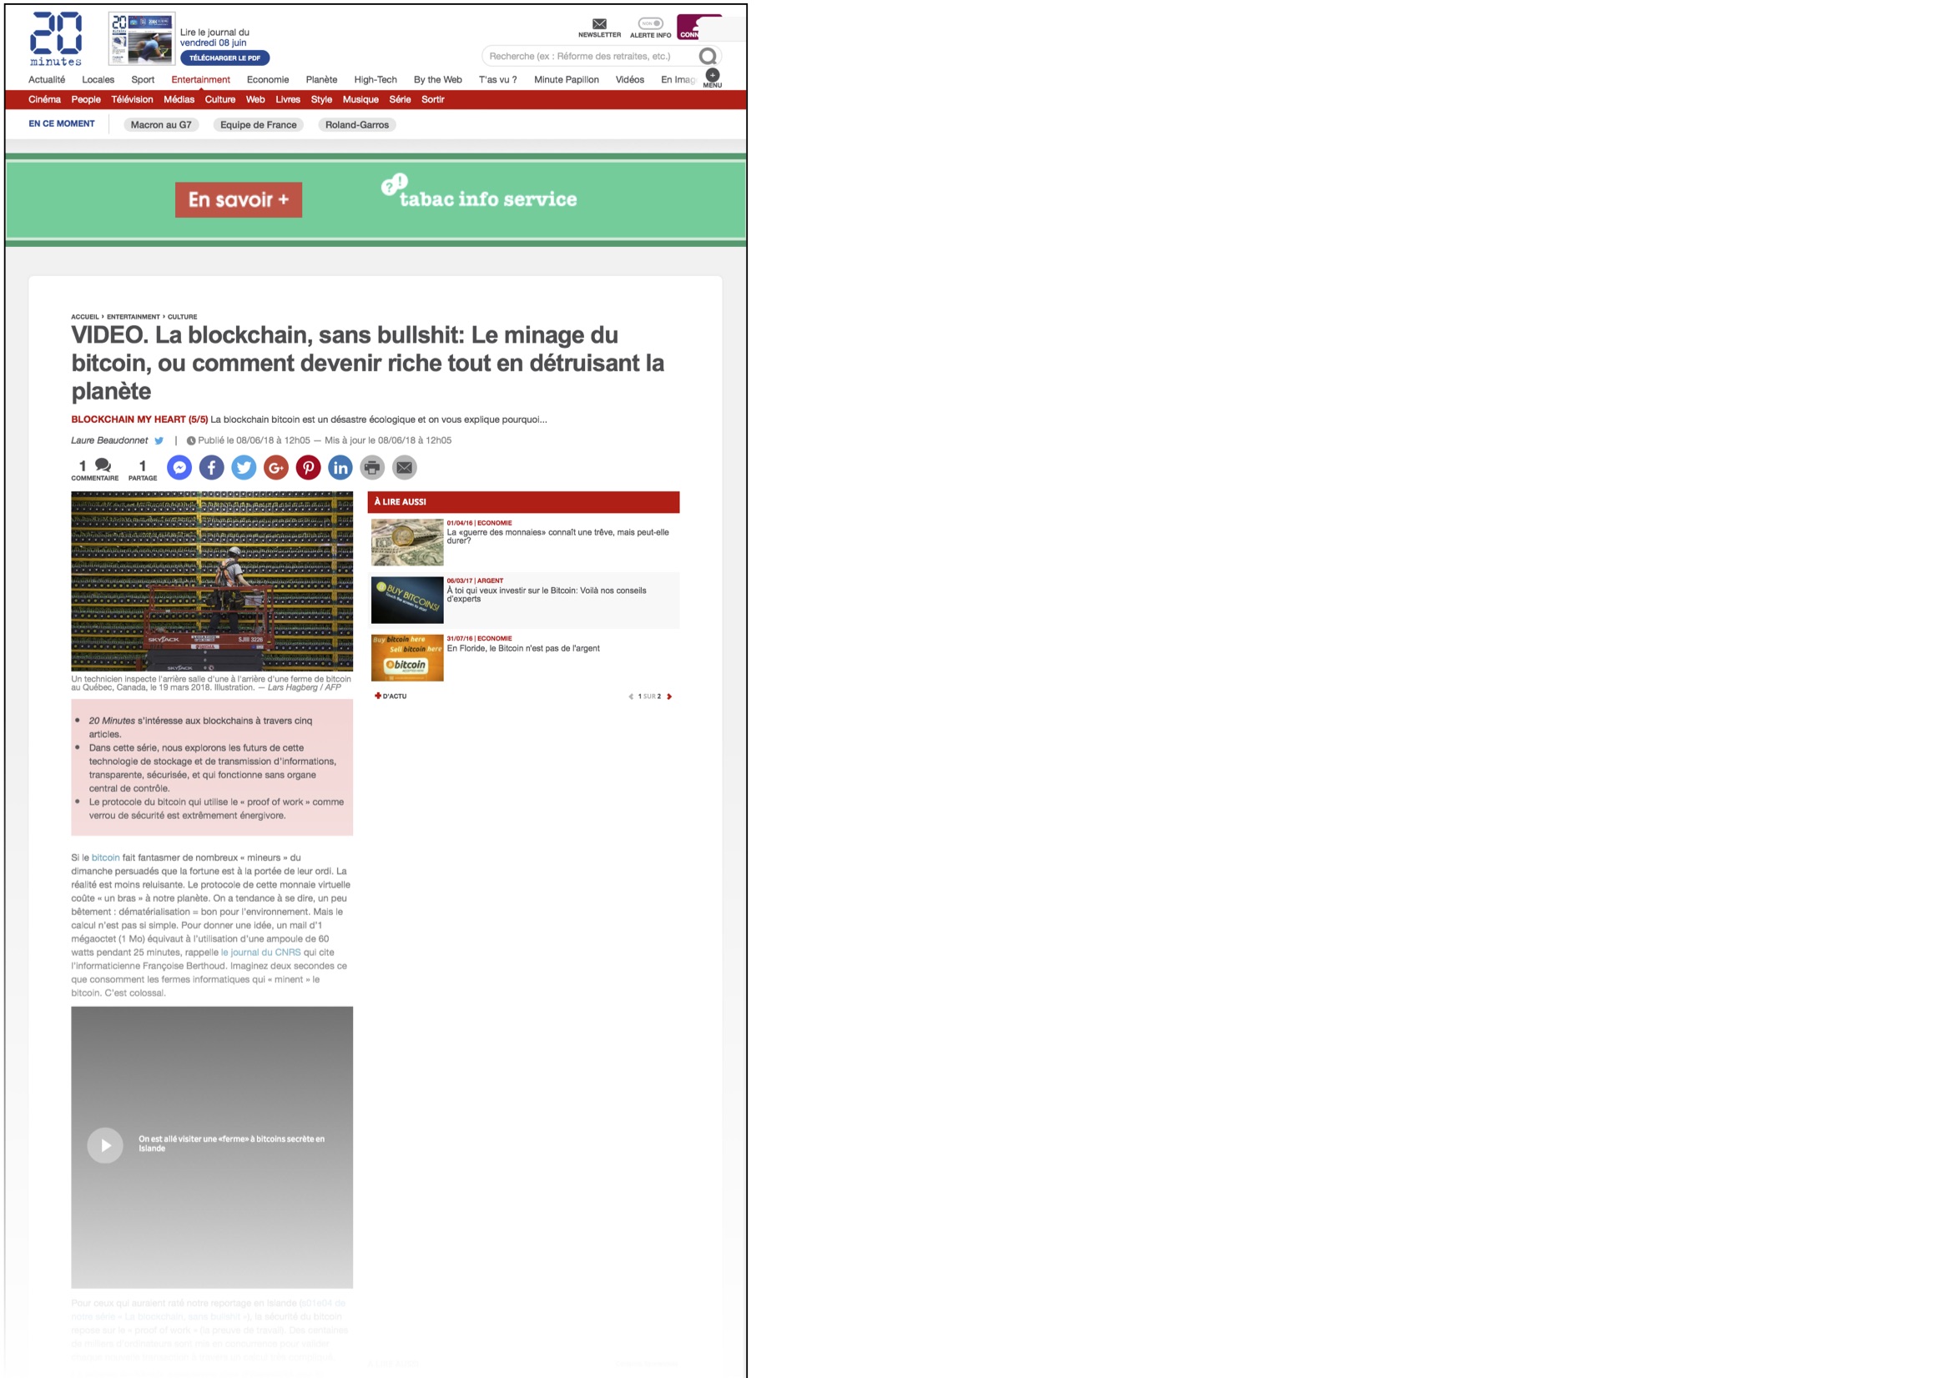Go to previous related articles page
Viewport: 1951px width, 1378px height.
pyautogui.click(x=631, y=697)
